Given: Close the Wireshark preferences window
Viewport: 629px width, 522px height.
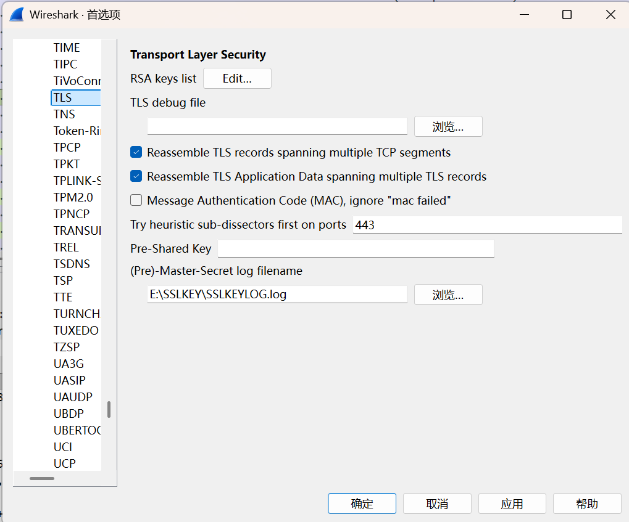Looking at the screenshot, I should (610, 15).
